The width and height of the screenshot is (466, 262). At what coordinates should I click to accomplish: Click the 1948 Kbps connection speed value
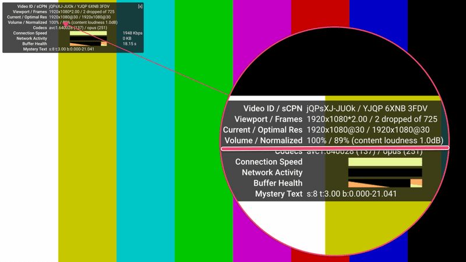pyautogui.click(x=133, y=33)
